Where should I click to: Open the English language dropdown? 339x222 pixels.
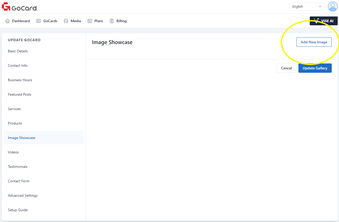pyautogui.click(x=307, y=6)
